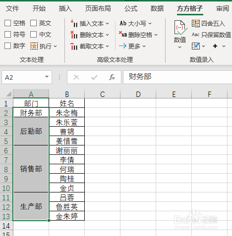Click the 插入文本 insert text icon
The width and height of the screenshot is (232, 236).
[74, 23]
